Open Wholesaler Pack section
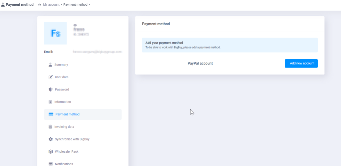 click(67, 152)
